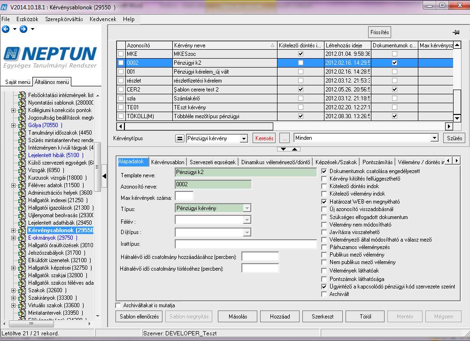Click the tree icon of Vizsgák (6950)
Screen dimensions: 470x341
pyautogui.click(x=22, y=170)
